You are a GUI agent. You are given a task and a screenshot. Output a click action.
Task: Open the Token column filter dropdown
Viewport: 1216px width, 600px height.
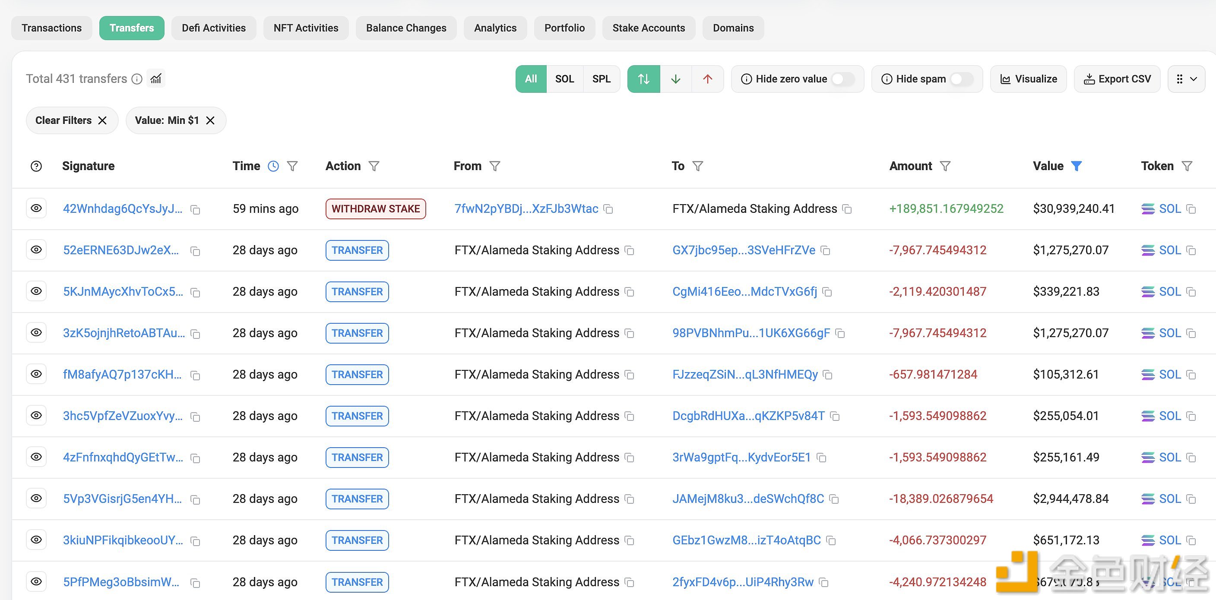coord(1187,166)
